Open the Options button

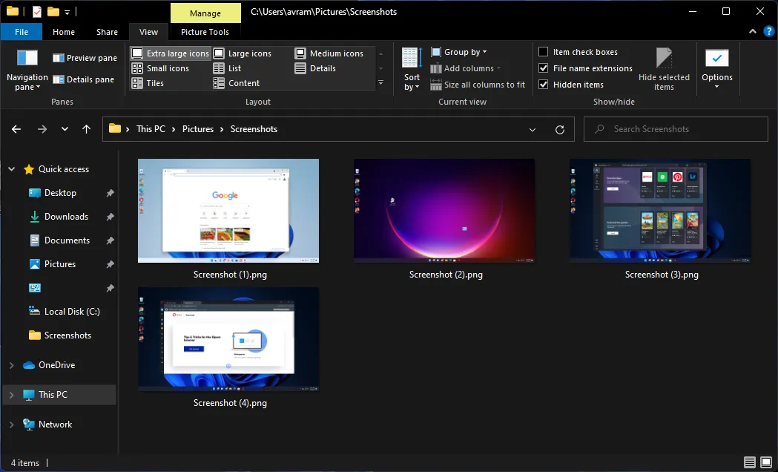coord(716,68)
